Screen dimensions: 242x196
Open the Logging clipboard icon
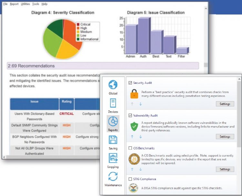click(113, 158)
